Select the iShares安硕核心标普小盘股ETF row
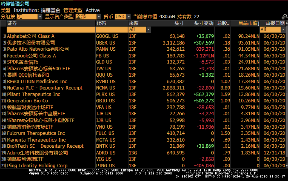Image resolution: width=288 pixels, height=181 pixels. pyautogui.click(x=143, y=120)
